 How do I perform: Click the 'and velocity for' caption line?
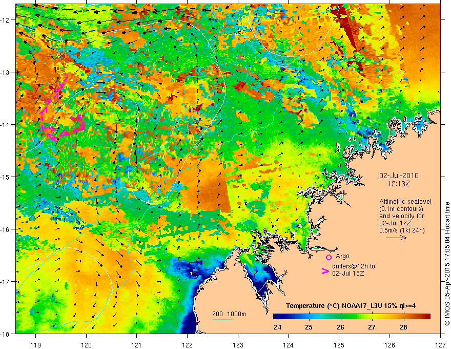point(401,216)
